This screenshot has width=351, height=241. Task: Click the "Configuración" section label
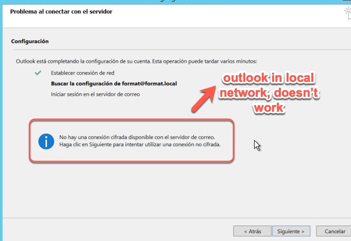coord(30,41)
